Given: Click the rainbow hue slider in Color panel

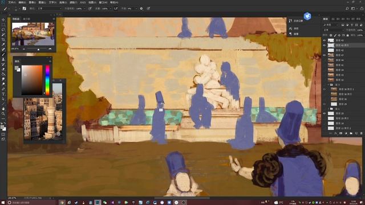Looking at the screenshot, I should point(47,80).
